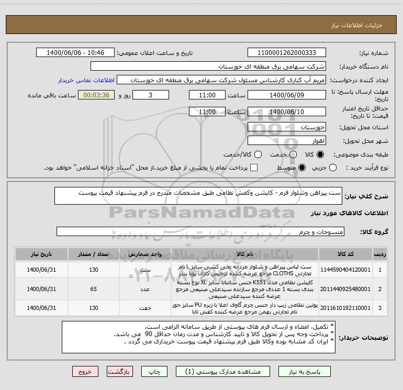Click the شماره نیاز number field
Screen dimensions: 403x390
tap(287, 52)
